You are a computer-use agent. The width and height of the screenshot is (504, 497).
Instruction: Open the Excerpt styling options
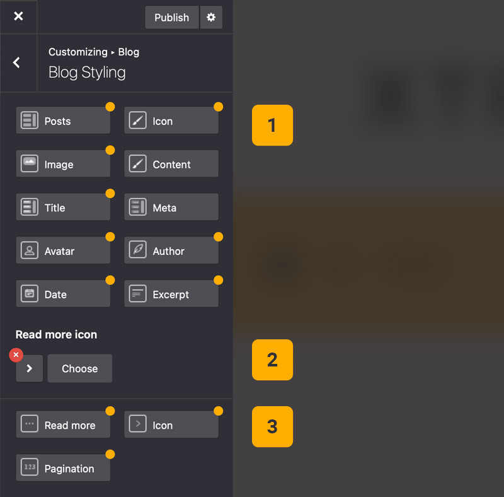pyautogui.click(x=171, y=295)
